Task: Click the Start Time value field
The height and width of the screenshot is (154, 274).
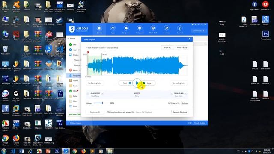Action: pyautogui.click(x=95, y=93)
